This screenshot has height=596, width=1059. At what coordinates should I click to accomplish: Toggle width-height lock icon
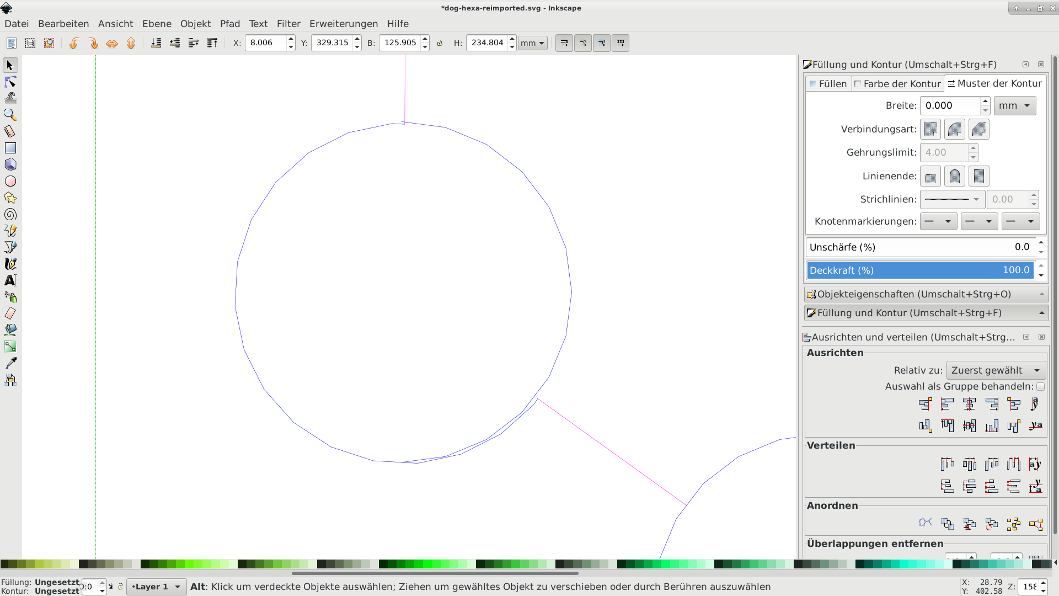point(440,43)
